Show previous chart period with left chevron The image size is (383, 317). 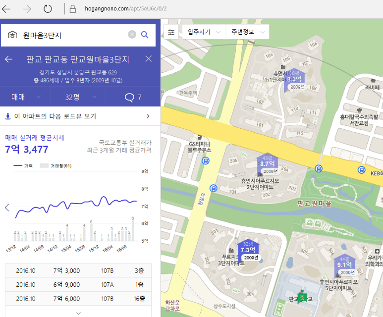[7, 208]
